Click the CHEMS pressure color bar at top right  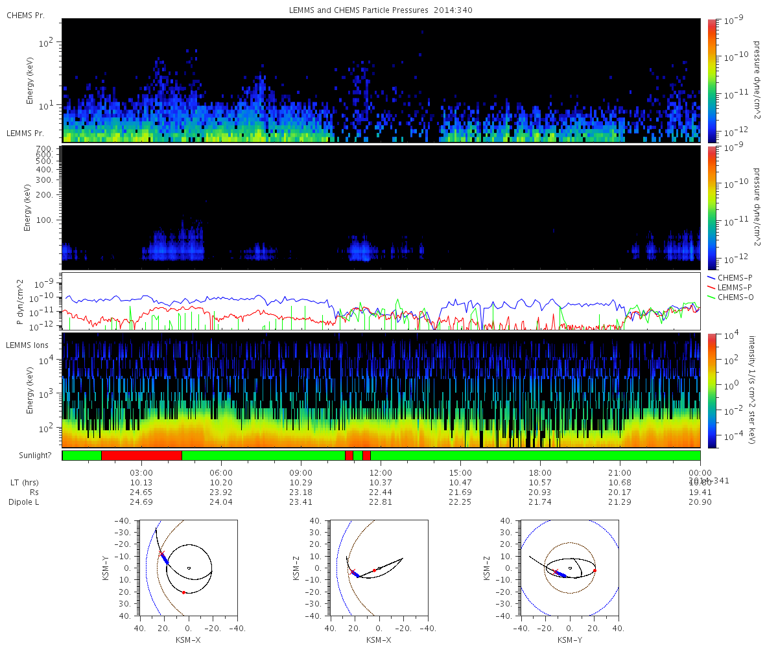pos(711,80)
